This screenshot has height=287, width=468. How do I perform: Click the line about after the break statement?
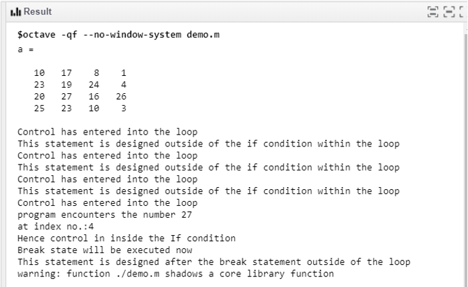point(213,261)
